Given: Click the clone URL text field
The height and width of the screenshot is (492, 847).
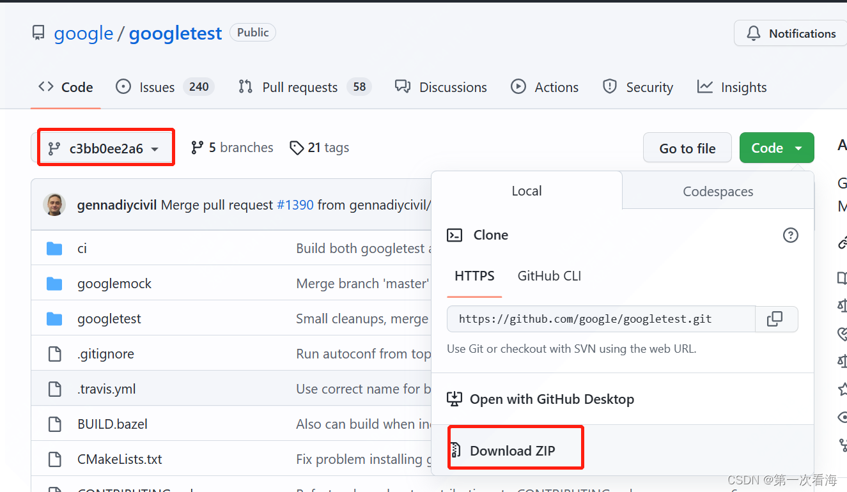Looking at the screenshot, I should 601,319.
